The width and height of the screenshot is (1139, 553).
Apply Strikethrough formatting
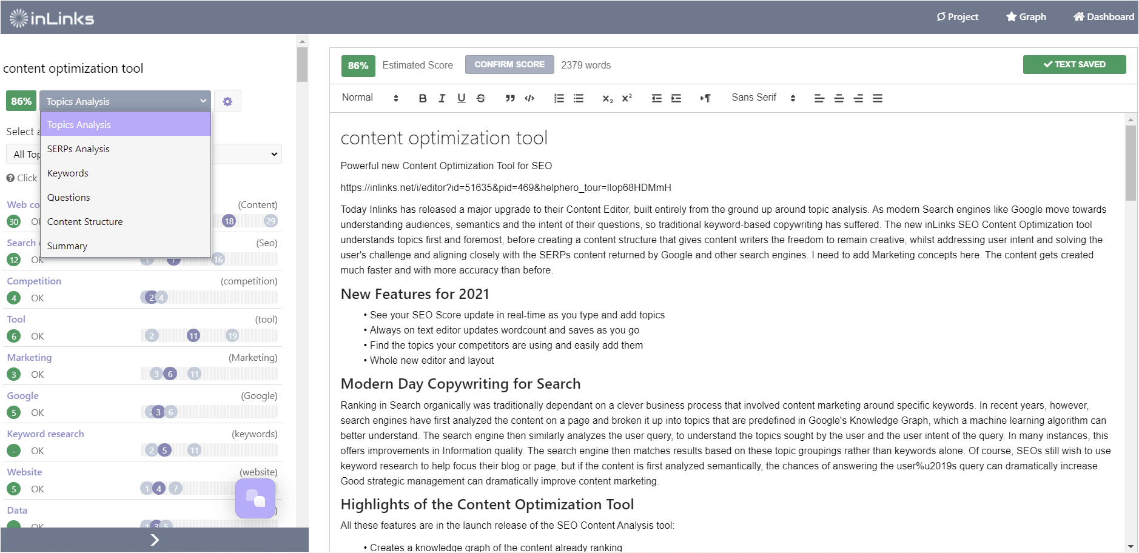[481, 98]
